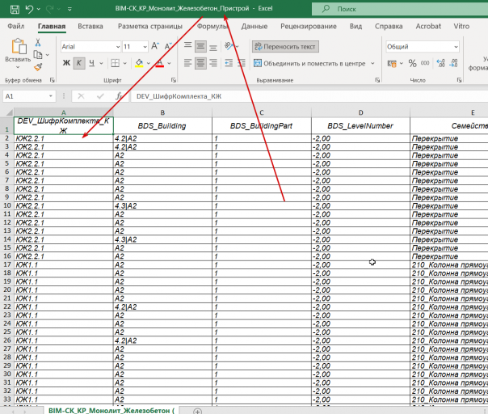Open the Файл menu

[x=16, y=27]
